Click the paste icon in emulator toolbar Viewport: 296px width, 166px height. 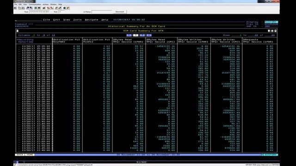(24, 8)
